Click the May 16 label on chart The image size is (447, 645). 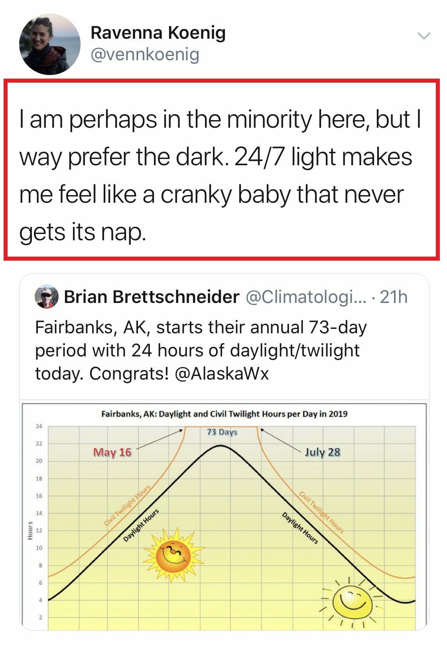[x=112, y=452]
